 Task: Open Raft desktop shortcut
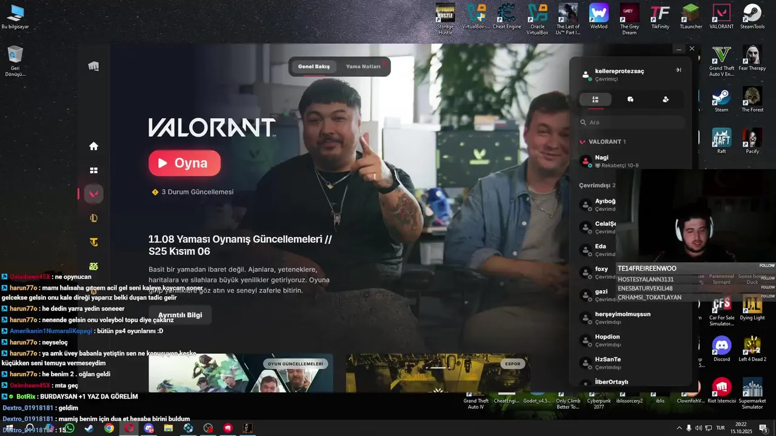(721, 141)
